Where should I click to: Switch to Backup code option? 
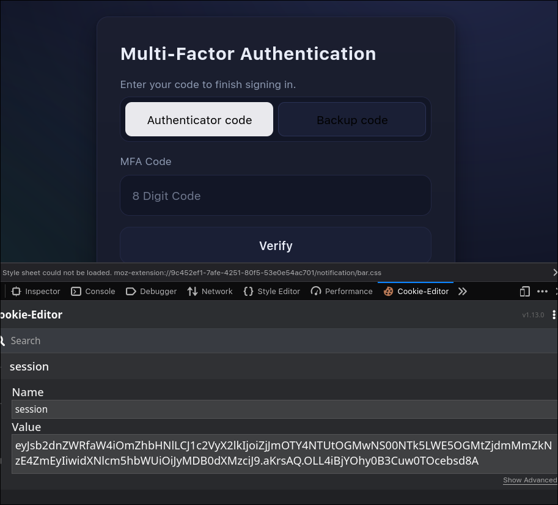(x=352, y=120)
